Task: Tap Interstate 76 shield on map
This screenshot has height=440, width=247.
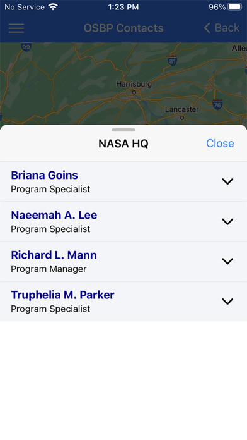Action: click(x=217, y=104)
